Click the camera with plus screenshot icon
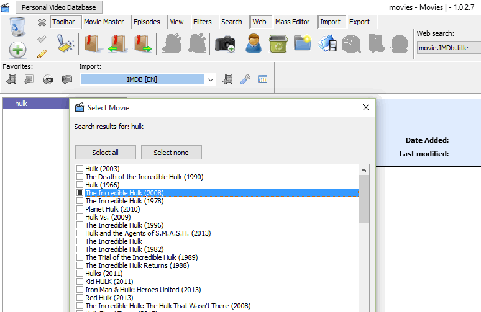 (225, 44)
